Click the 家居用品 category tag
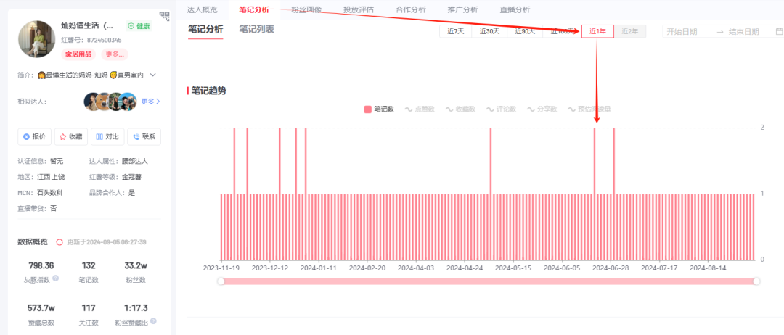 pos(78,54)
